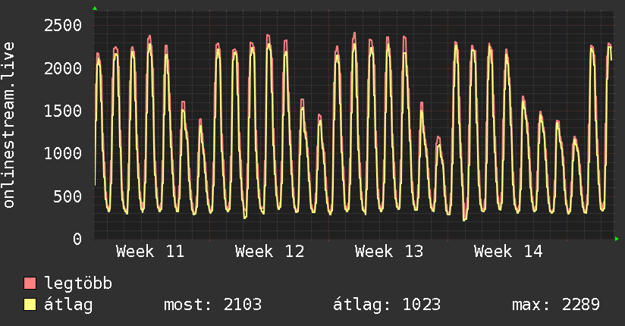Click the 500 y-axis label

pos(68,196)
